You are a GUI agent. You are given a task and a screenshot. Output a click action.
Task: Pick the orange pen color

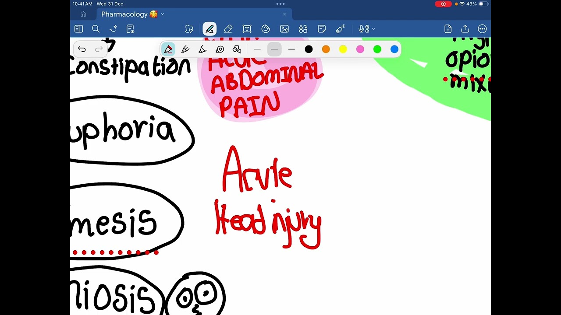326,49
